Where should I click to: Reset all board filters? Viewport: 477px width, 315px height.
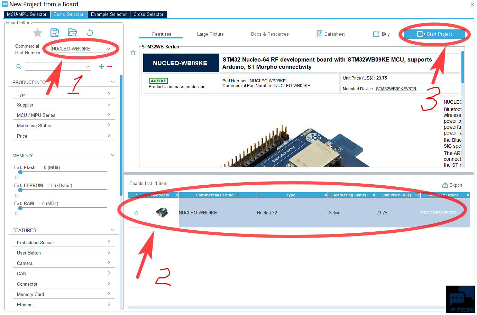click(x=90, y=33)
